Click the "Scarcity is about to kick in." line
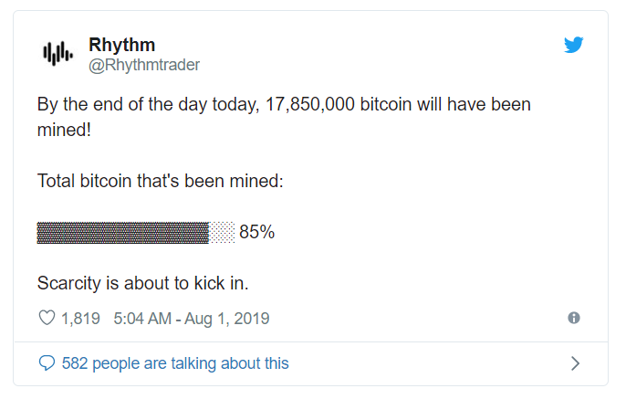 click(x=142, y=283)
